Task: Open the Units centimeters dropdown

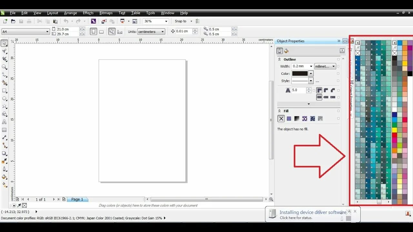Action: click(x=163, y=32)
